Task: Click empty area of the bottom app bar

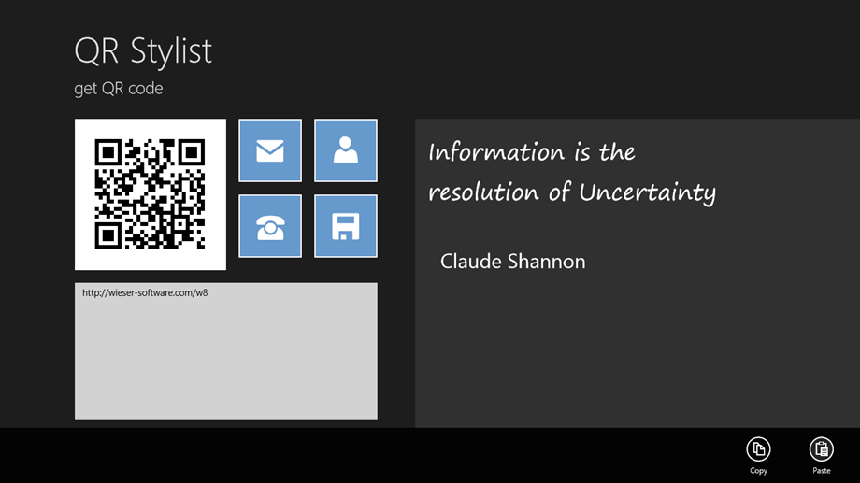Action: [x=374, y=455]
